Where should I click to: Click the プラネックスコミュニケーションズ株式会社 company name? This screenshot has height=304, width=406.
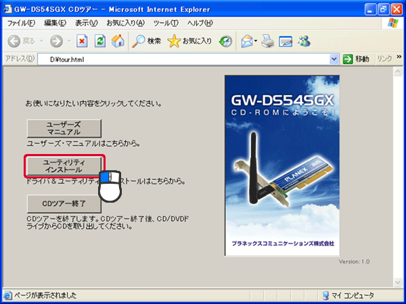(x=283, y=243)
